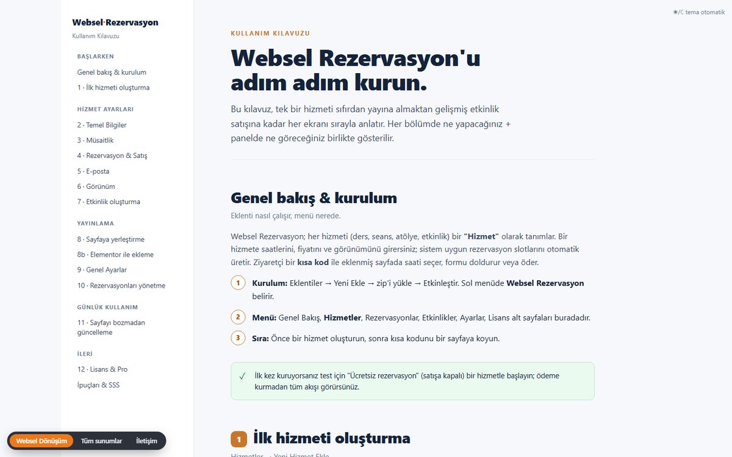Open the Websel Rezervasyon sidebar title
This screenshot has height=457, width=732.
click(115, 23)
